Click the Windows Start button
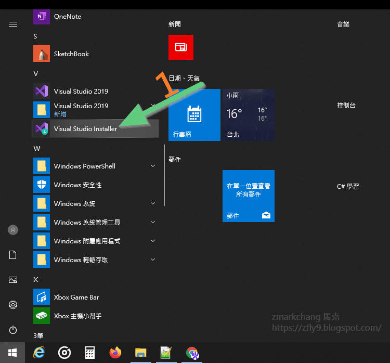Screen dimensions: 390x363 coord(12,353)
